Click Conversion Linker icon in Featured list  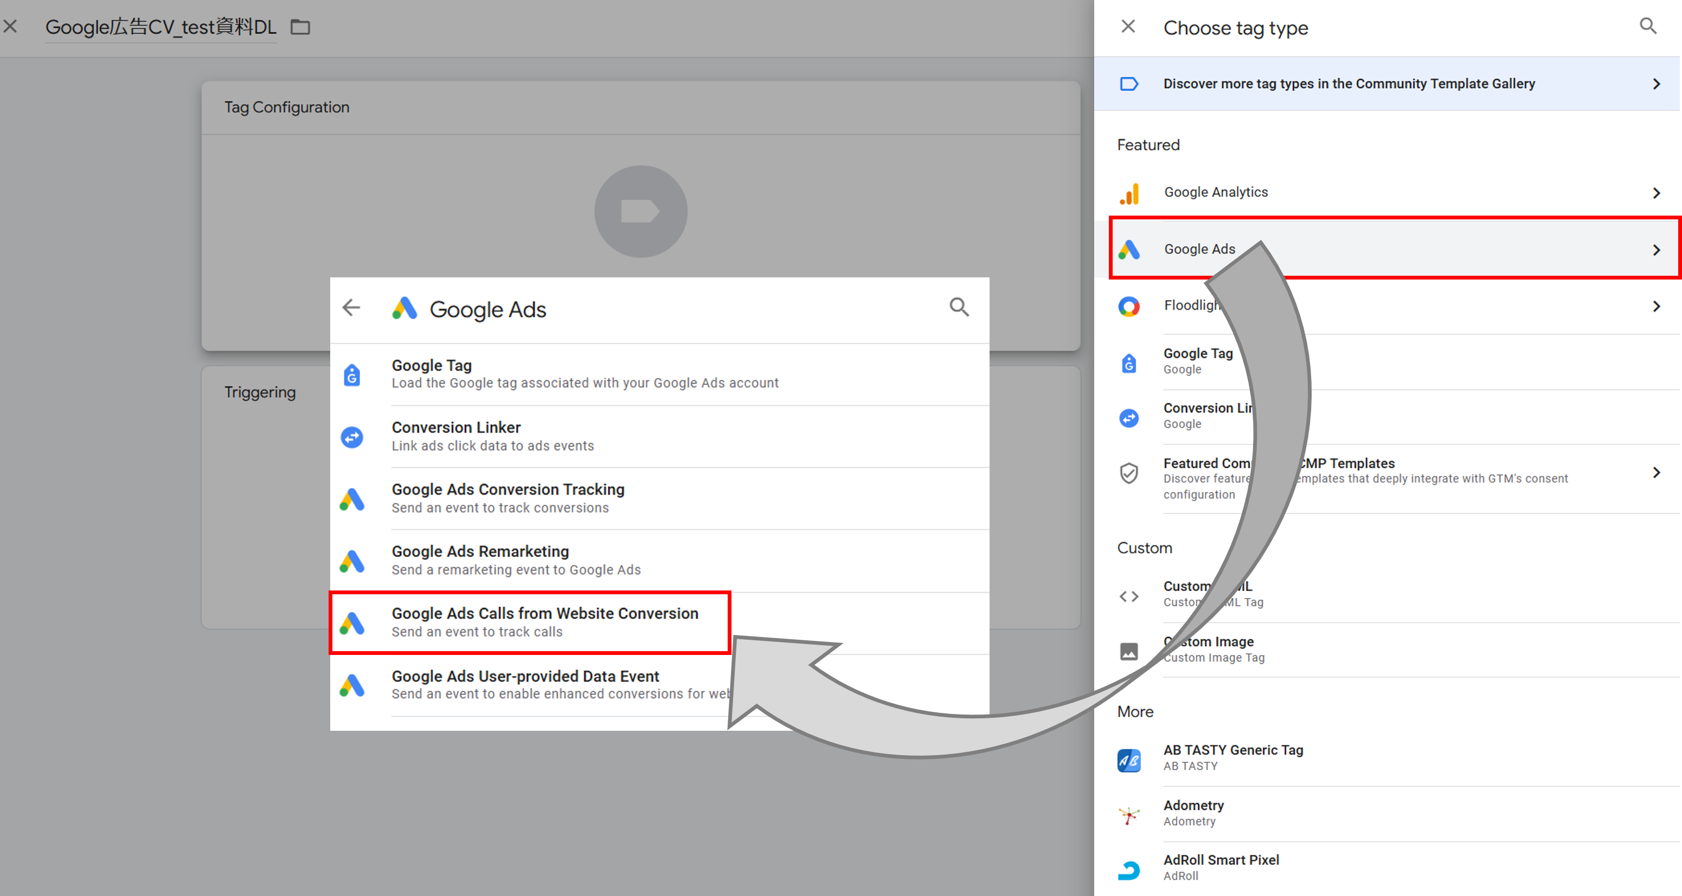pyautogui.click(x=1129, y=418)
